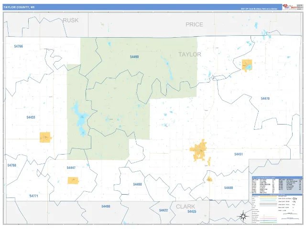Click the compass rose icon

243,216
